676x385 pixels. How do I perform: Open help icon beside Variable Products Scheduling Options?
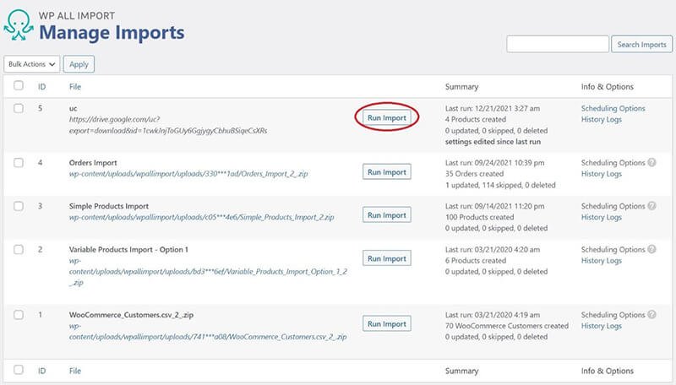[651, 249]
